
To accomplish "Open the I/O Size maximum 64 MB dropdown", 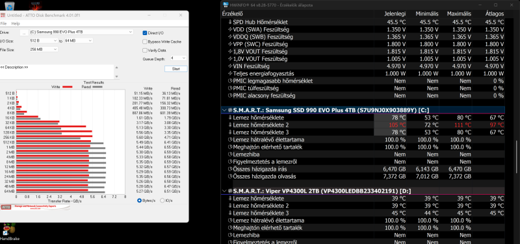I will pos(78,41).
